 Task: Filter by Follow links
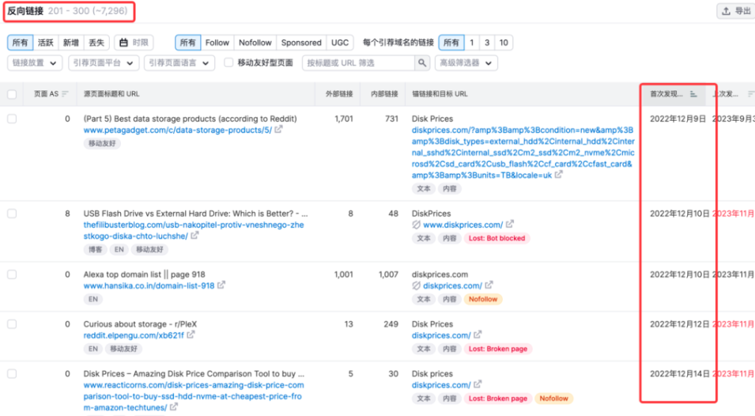pos(218,43)
